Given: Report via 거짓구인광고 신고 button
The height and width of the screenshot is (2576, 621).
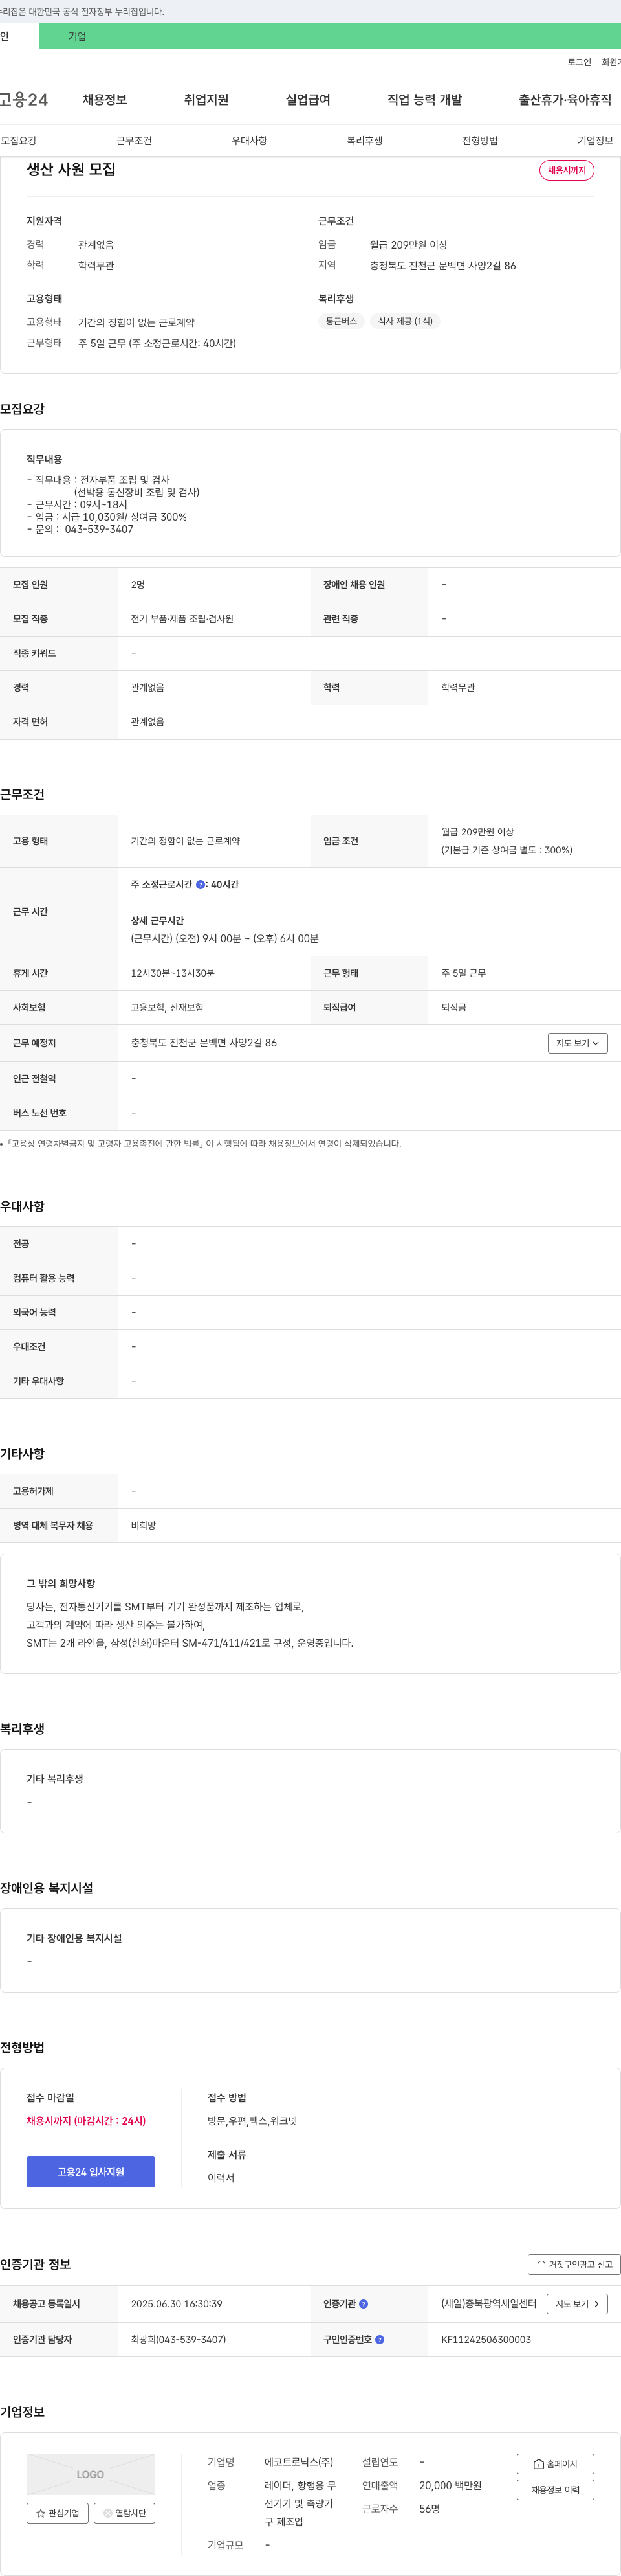Looking at the screenshot, I should tap(574, 2264).
